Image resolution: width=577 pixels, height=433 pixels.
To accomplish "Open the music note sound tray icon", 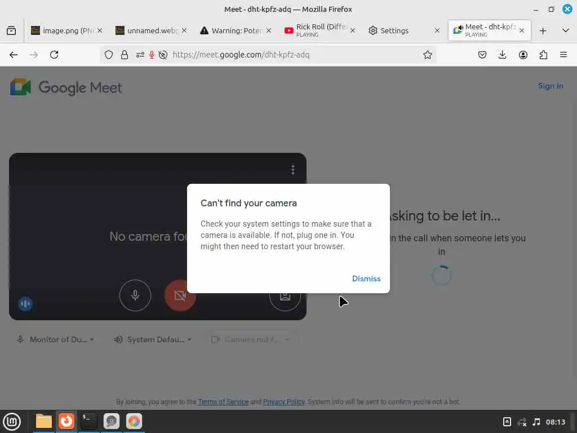I will click(536, 422).
